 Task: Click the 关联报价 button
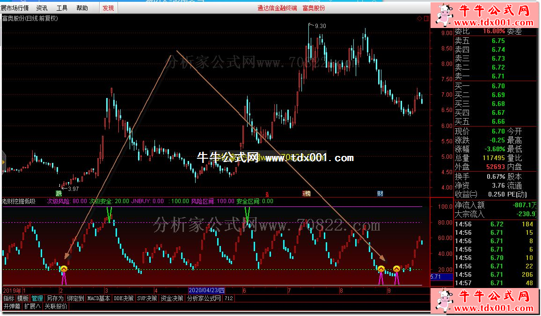pyautogui.click(x=56, y=306)
